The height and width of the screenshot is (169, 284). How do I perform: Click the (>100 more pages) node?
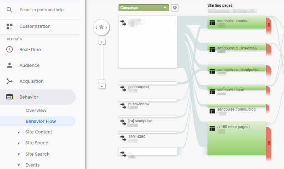click(236, 138)
